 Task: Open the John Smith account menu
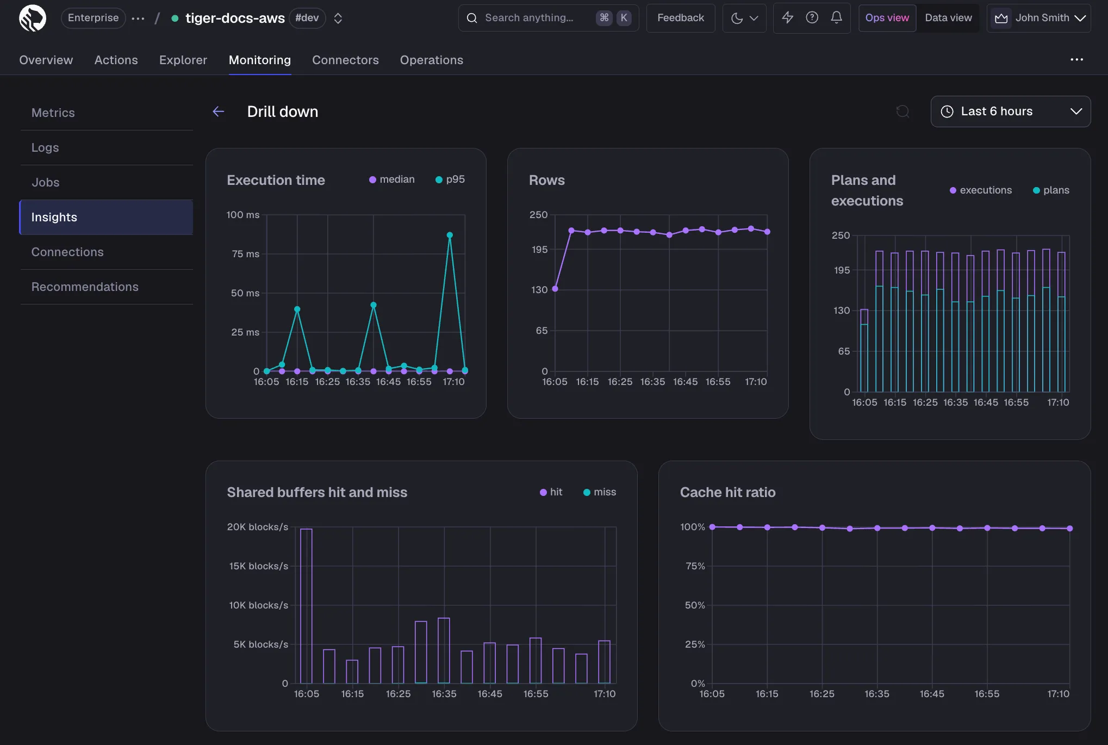coord(1038,18)
